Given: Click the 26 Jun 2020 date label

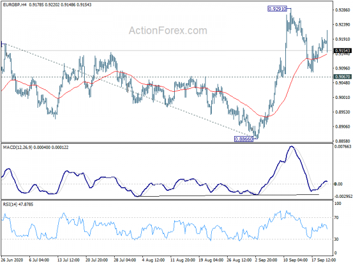Looking at the screenshot, I should 12,260.
